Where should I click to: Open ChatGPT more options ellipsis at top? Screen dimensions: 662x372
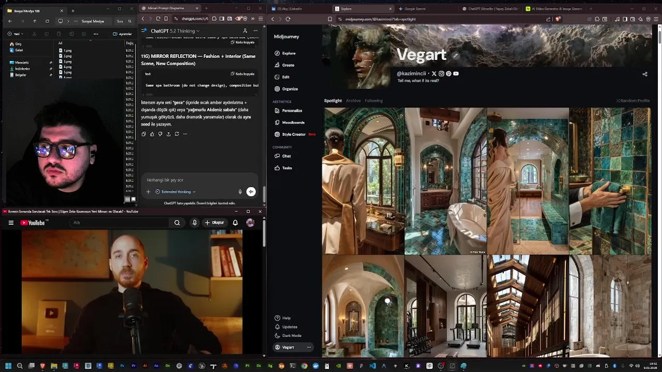(x=255, y=31)
